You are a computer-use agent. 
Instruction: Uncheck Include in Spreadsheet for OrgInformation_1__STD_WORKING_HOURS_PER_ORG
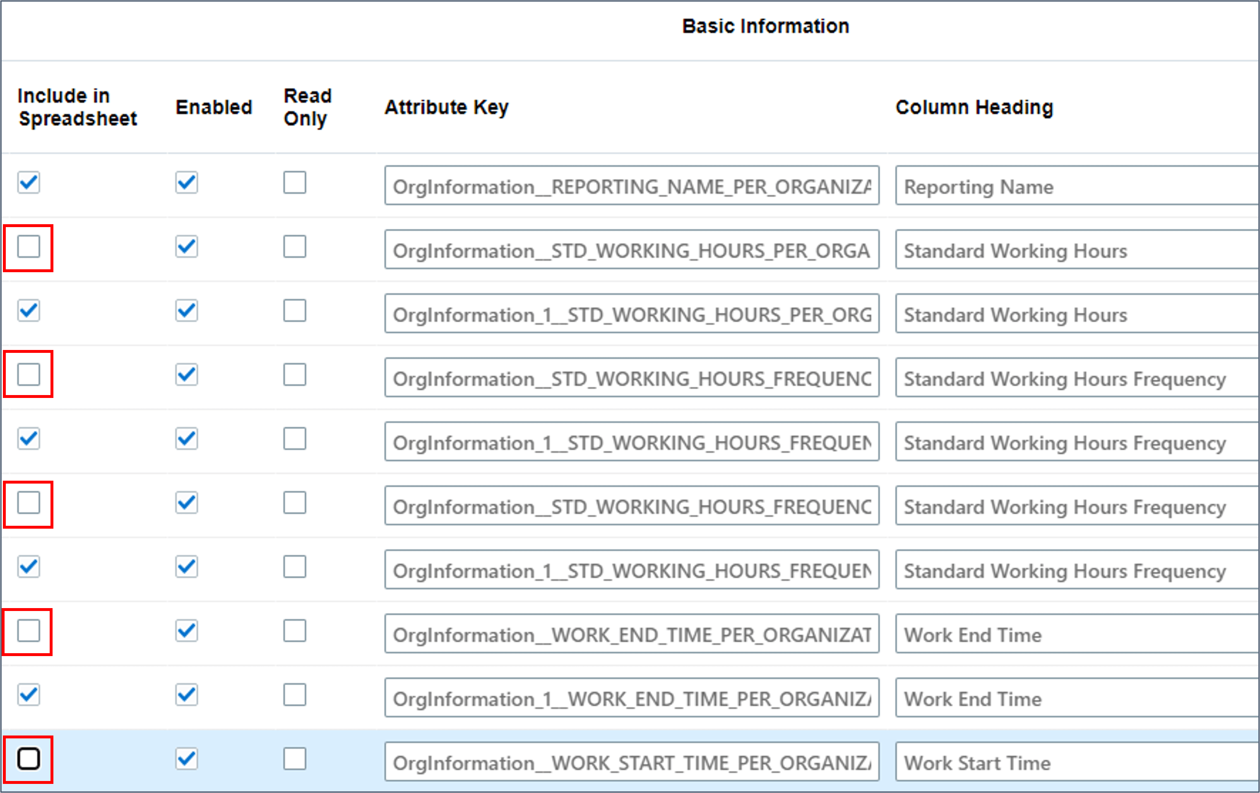[28, 311]
